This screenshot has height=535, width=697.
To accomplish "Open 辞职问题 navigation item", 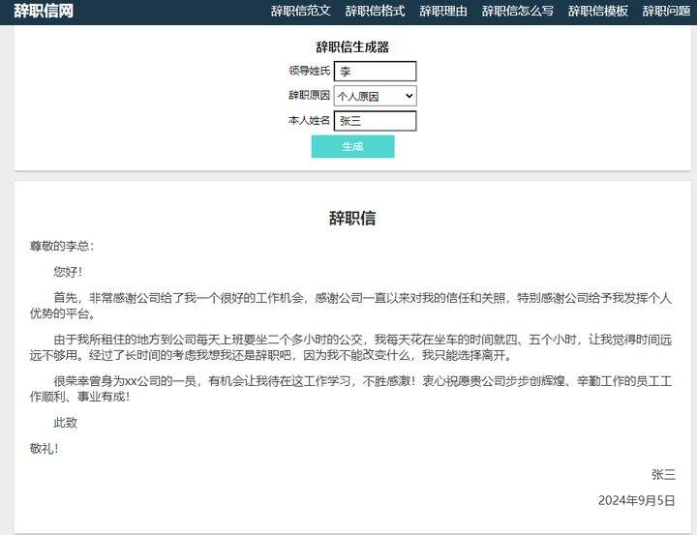I will click(666, 11).
